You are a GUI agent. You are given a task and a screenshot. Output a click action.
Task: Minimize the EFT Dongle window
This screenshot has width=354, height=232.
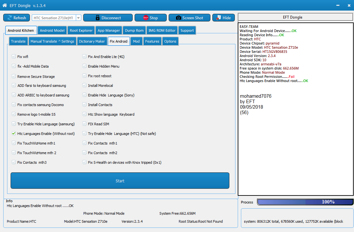tap(338, 5)
